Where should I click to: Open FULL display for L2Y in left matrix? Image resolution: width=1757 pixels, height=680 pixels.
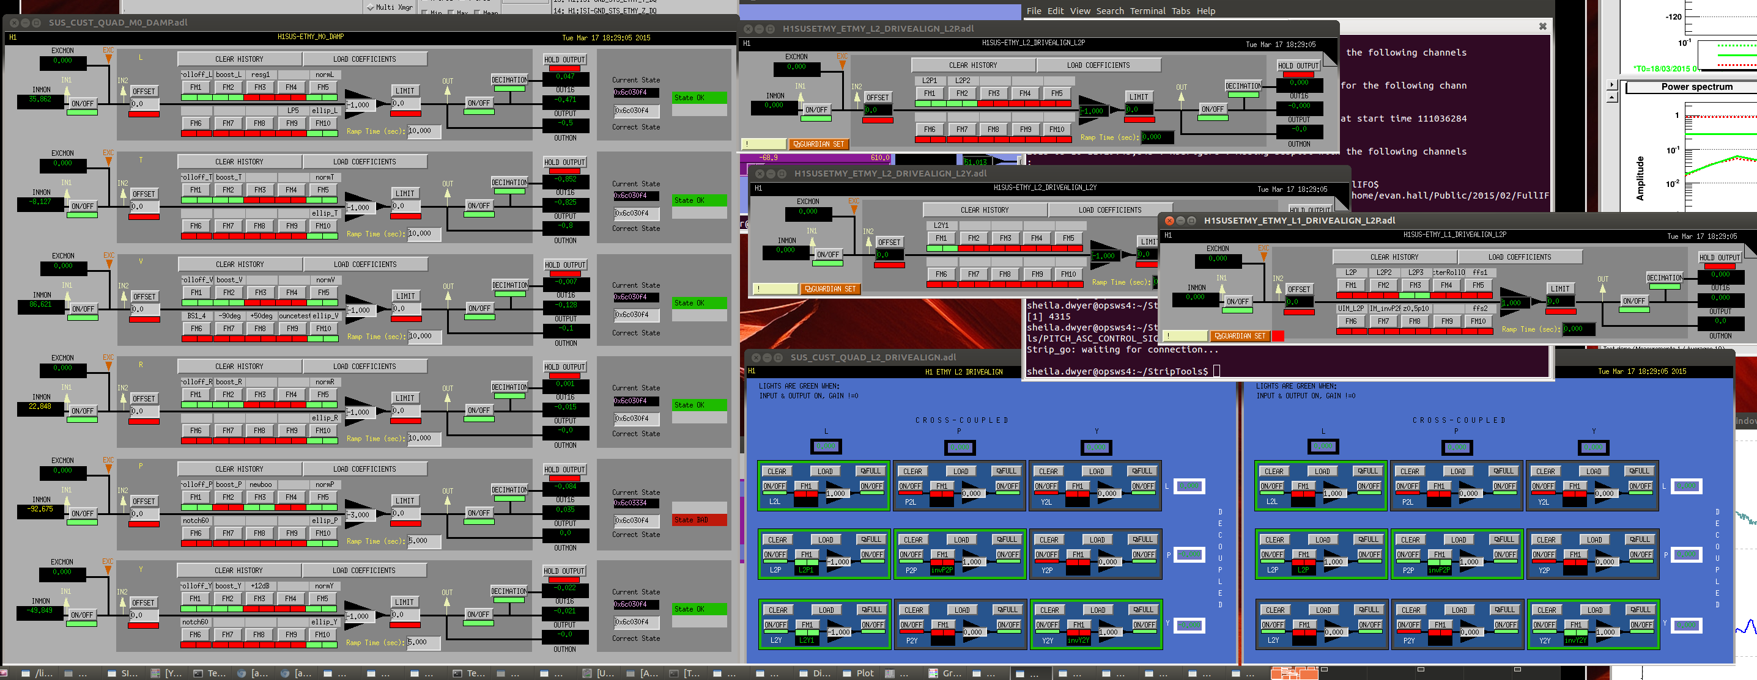(871, 610)
